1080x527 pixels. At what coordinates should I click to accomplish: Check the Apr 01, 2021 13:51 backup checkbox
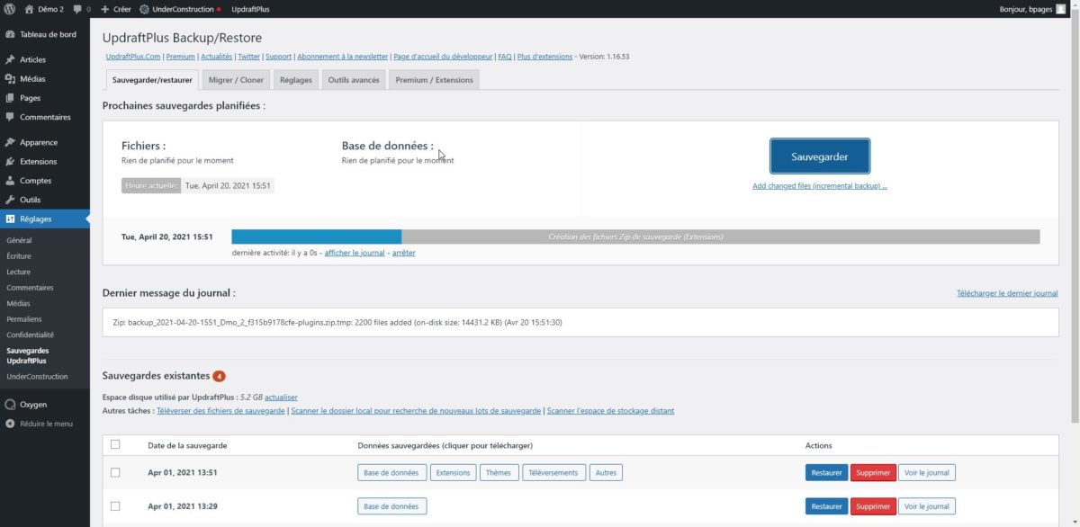[115, 472]
